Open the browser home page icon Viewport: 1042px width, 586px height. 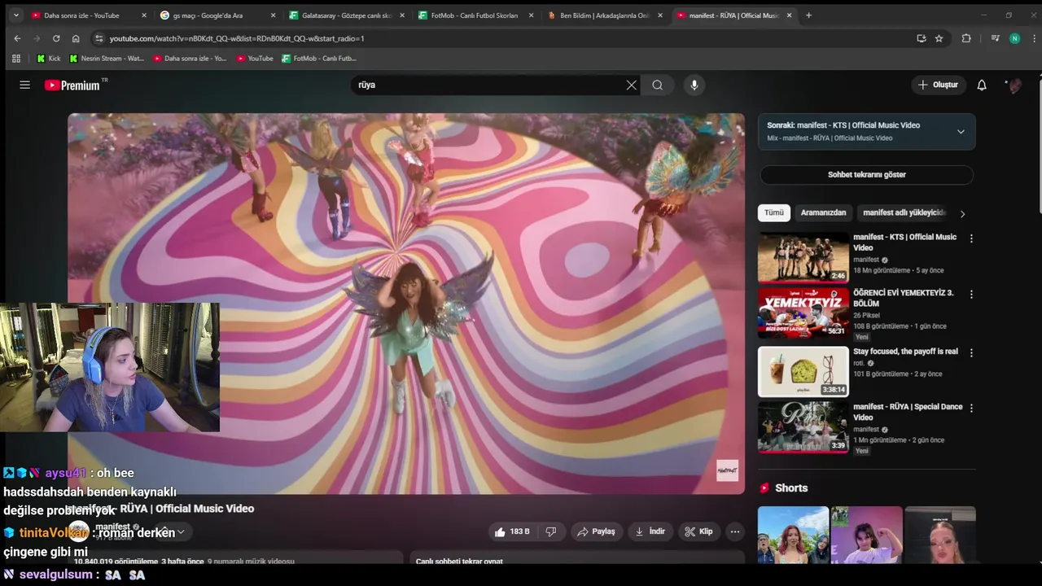76,38
